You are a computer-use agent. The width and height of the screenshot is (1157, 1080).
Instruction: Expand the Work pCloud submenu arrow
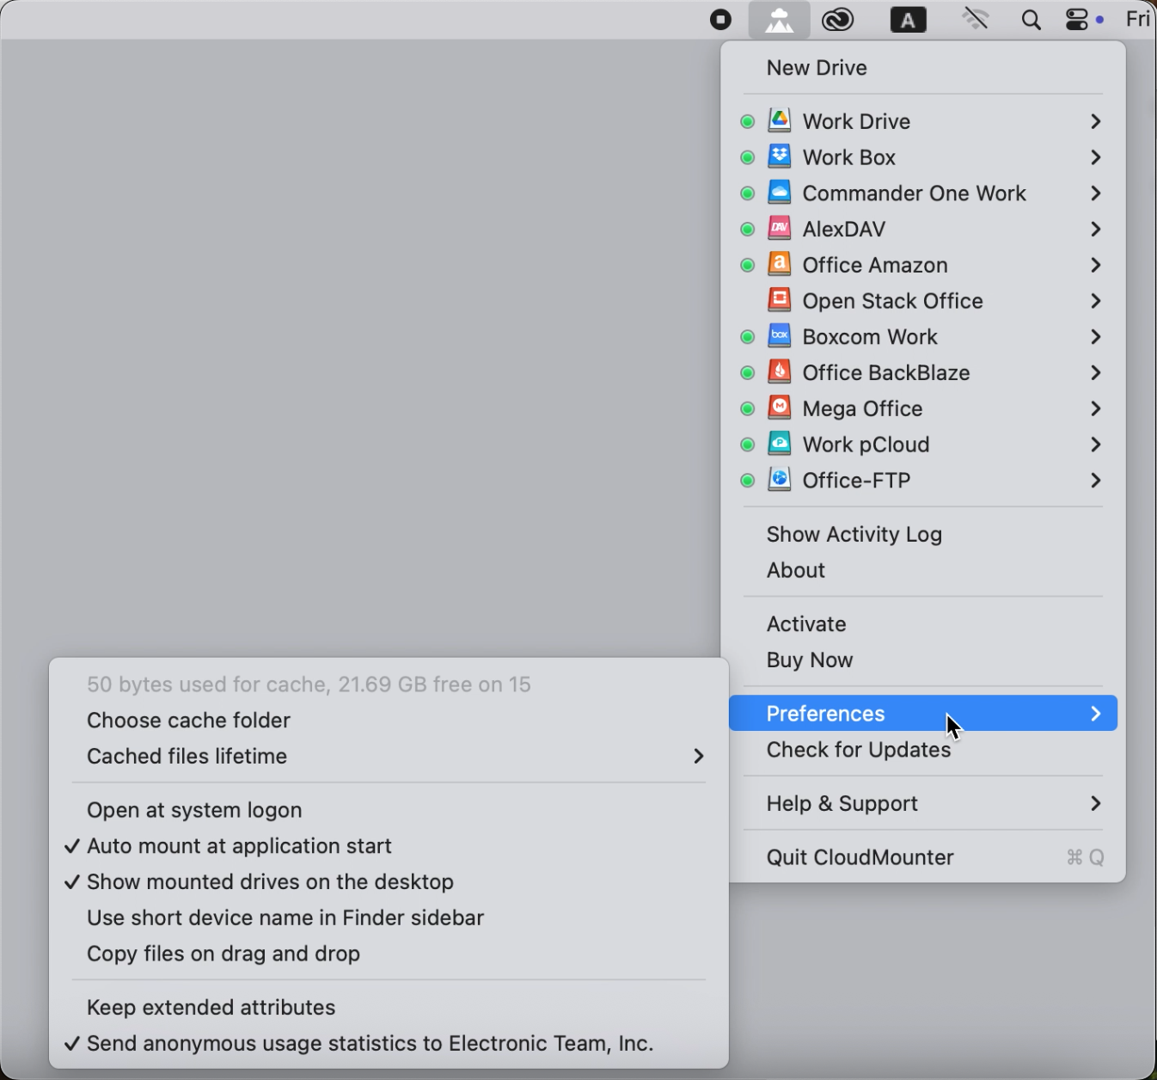tap(1096, 445)
